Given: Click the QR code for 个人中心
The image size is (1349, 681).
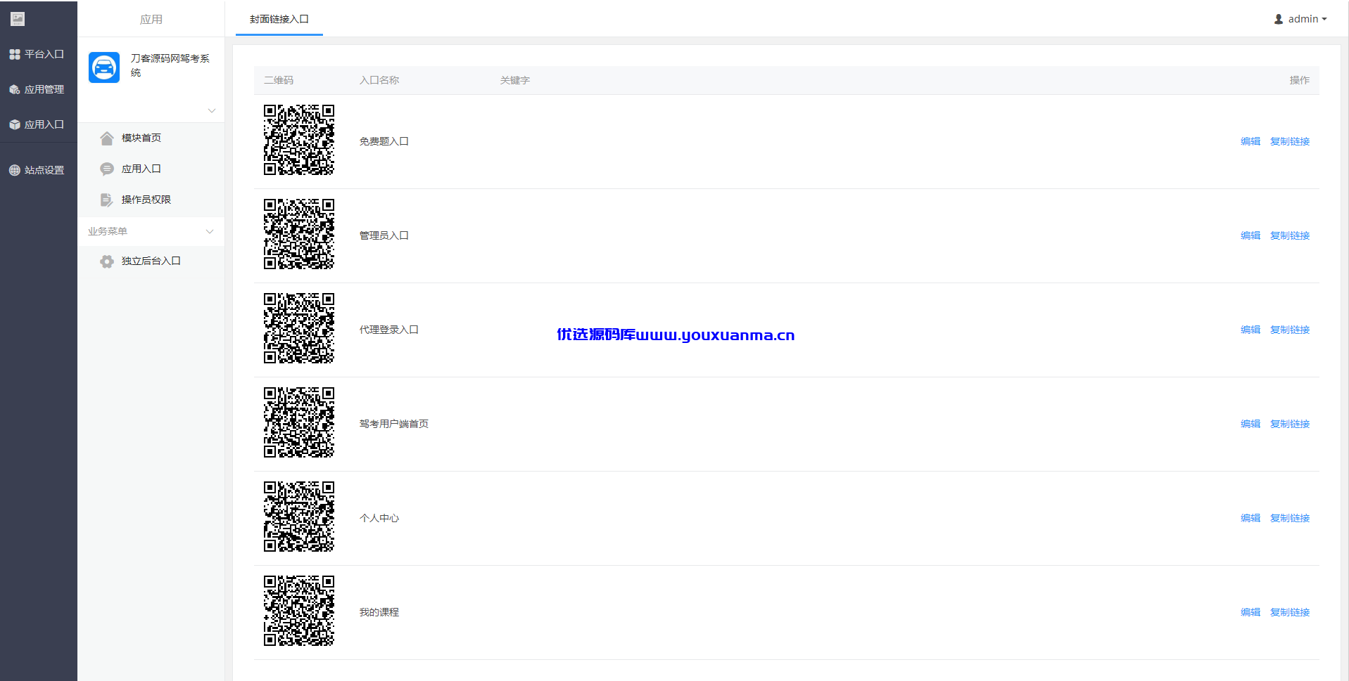Looking at the screenshot, I should (299, 517).
